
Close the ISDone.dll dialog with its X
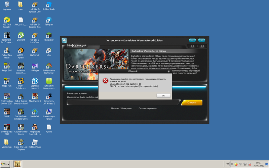(x=169, y=71)
